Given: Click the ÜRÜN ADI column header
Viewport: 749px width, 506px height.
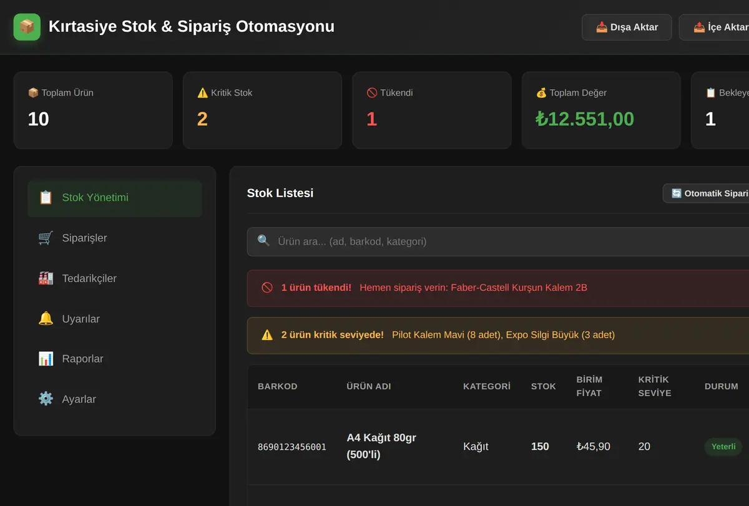Looking at the screenshot, I should [x=369, y=386].
